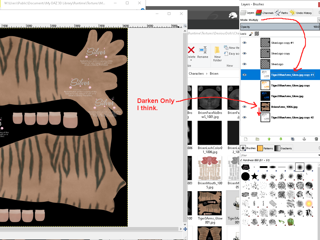Open the Delete dropdown arrow in Explorer
320x240 pixels.
click(191, 60)
